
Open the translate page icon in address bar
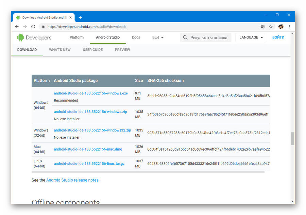pos(262,27)
